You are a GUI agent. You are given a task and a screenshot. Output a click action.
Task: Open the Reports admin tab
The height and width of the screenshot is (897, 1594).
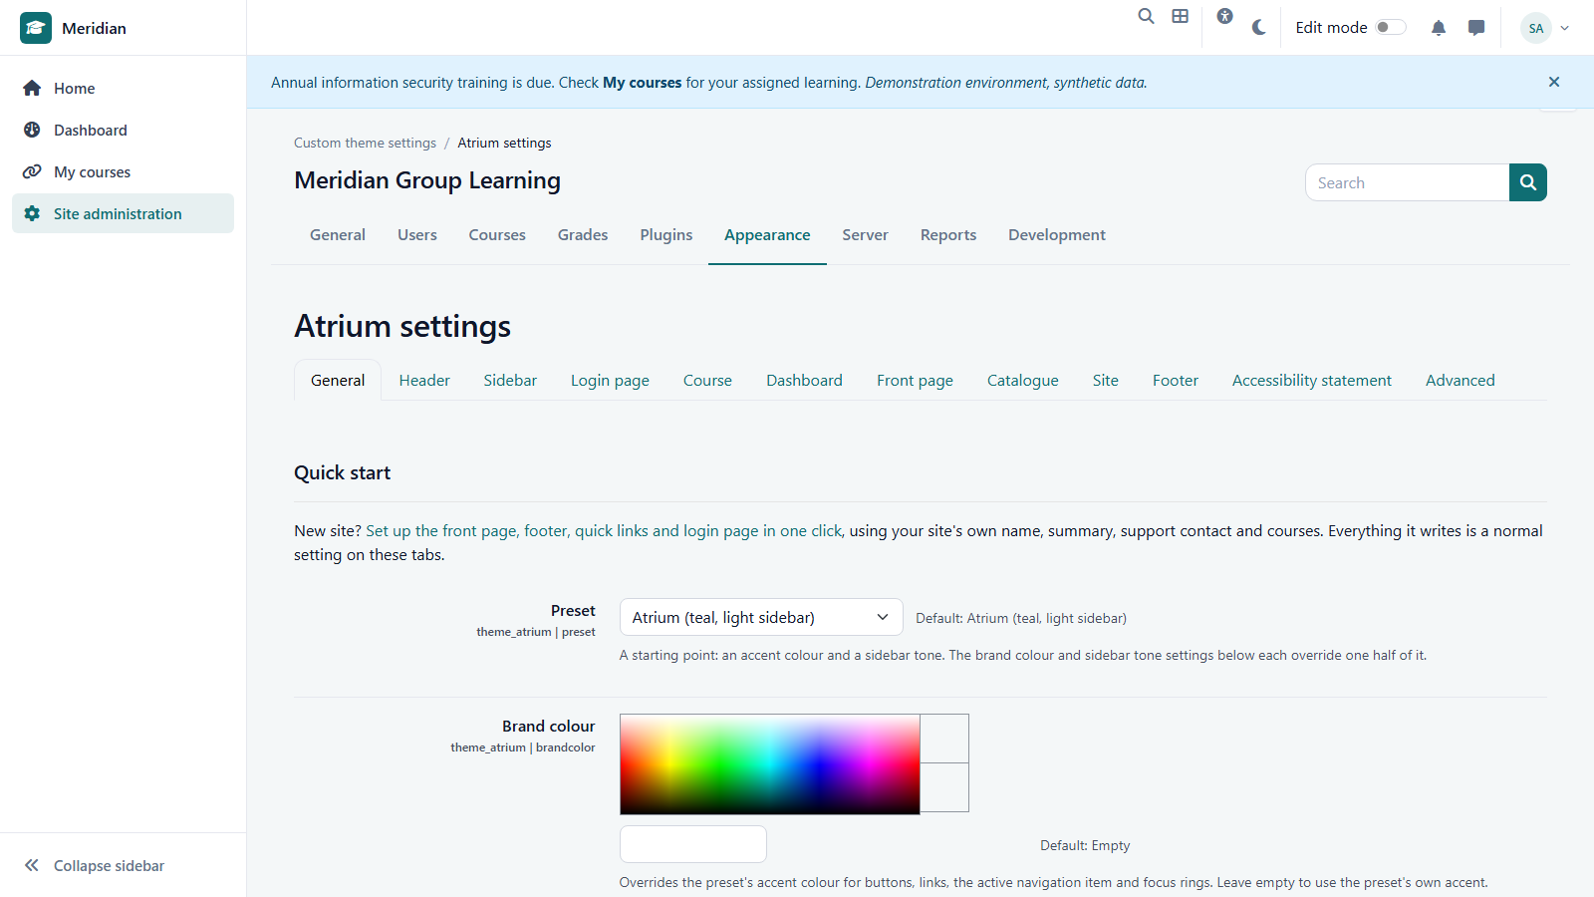(x=948, y=235)
